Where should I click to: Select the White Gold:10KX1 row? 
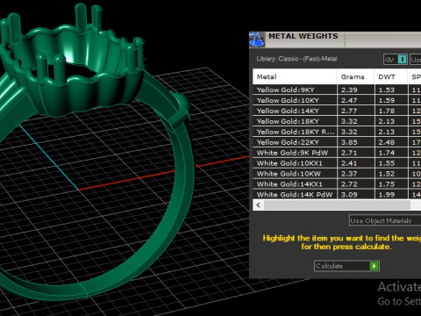[x=337, y=163]
